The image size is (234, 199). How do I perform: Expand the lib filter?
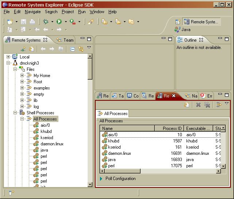(22, 100)
